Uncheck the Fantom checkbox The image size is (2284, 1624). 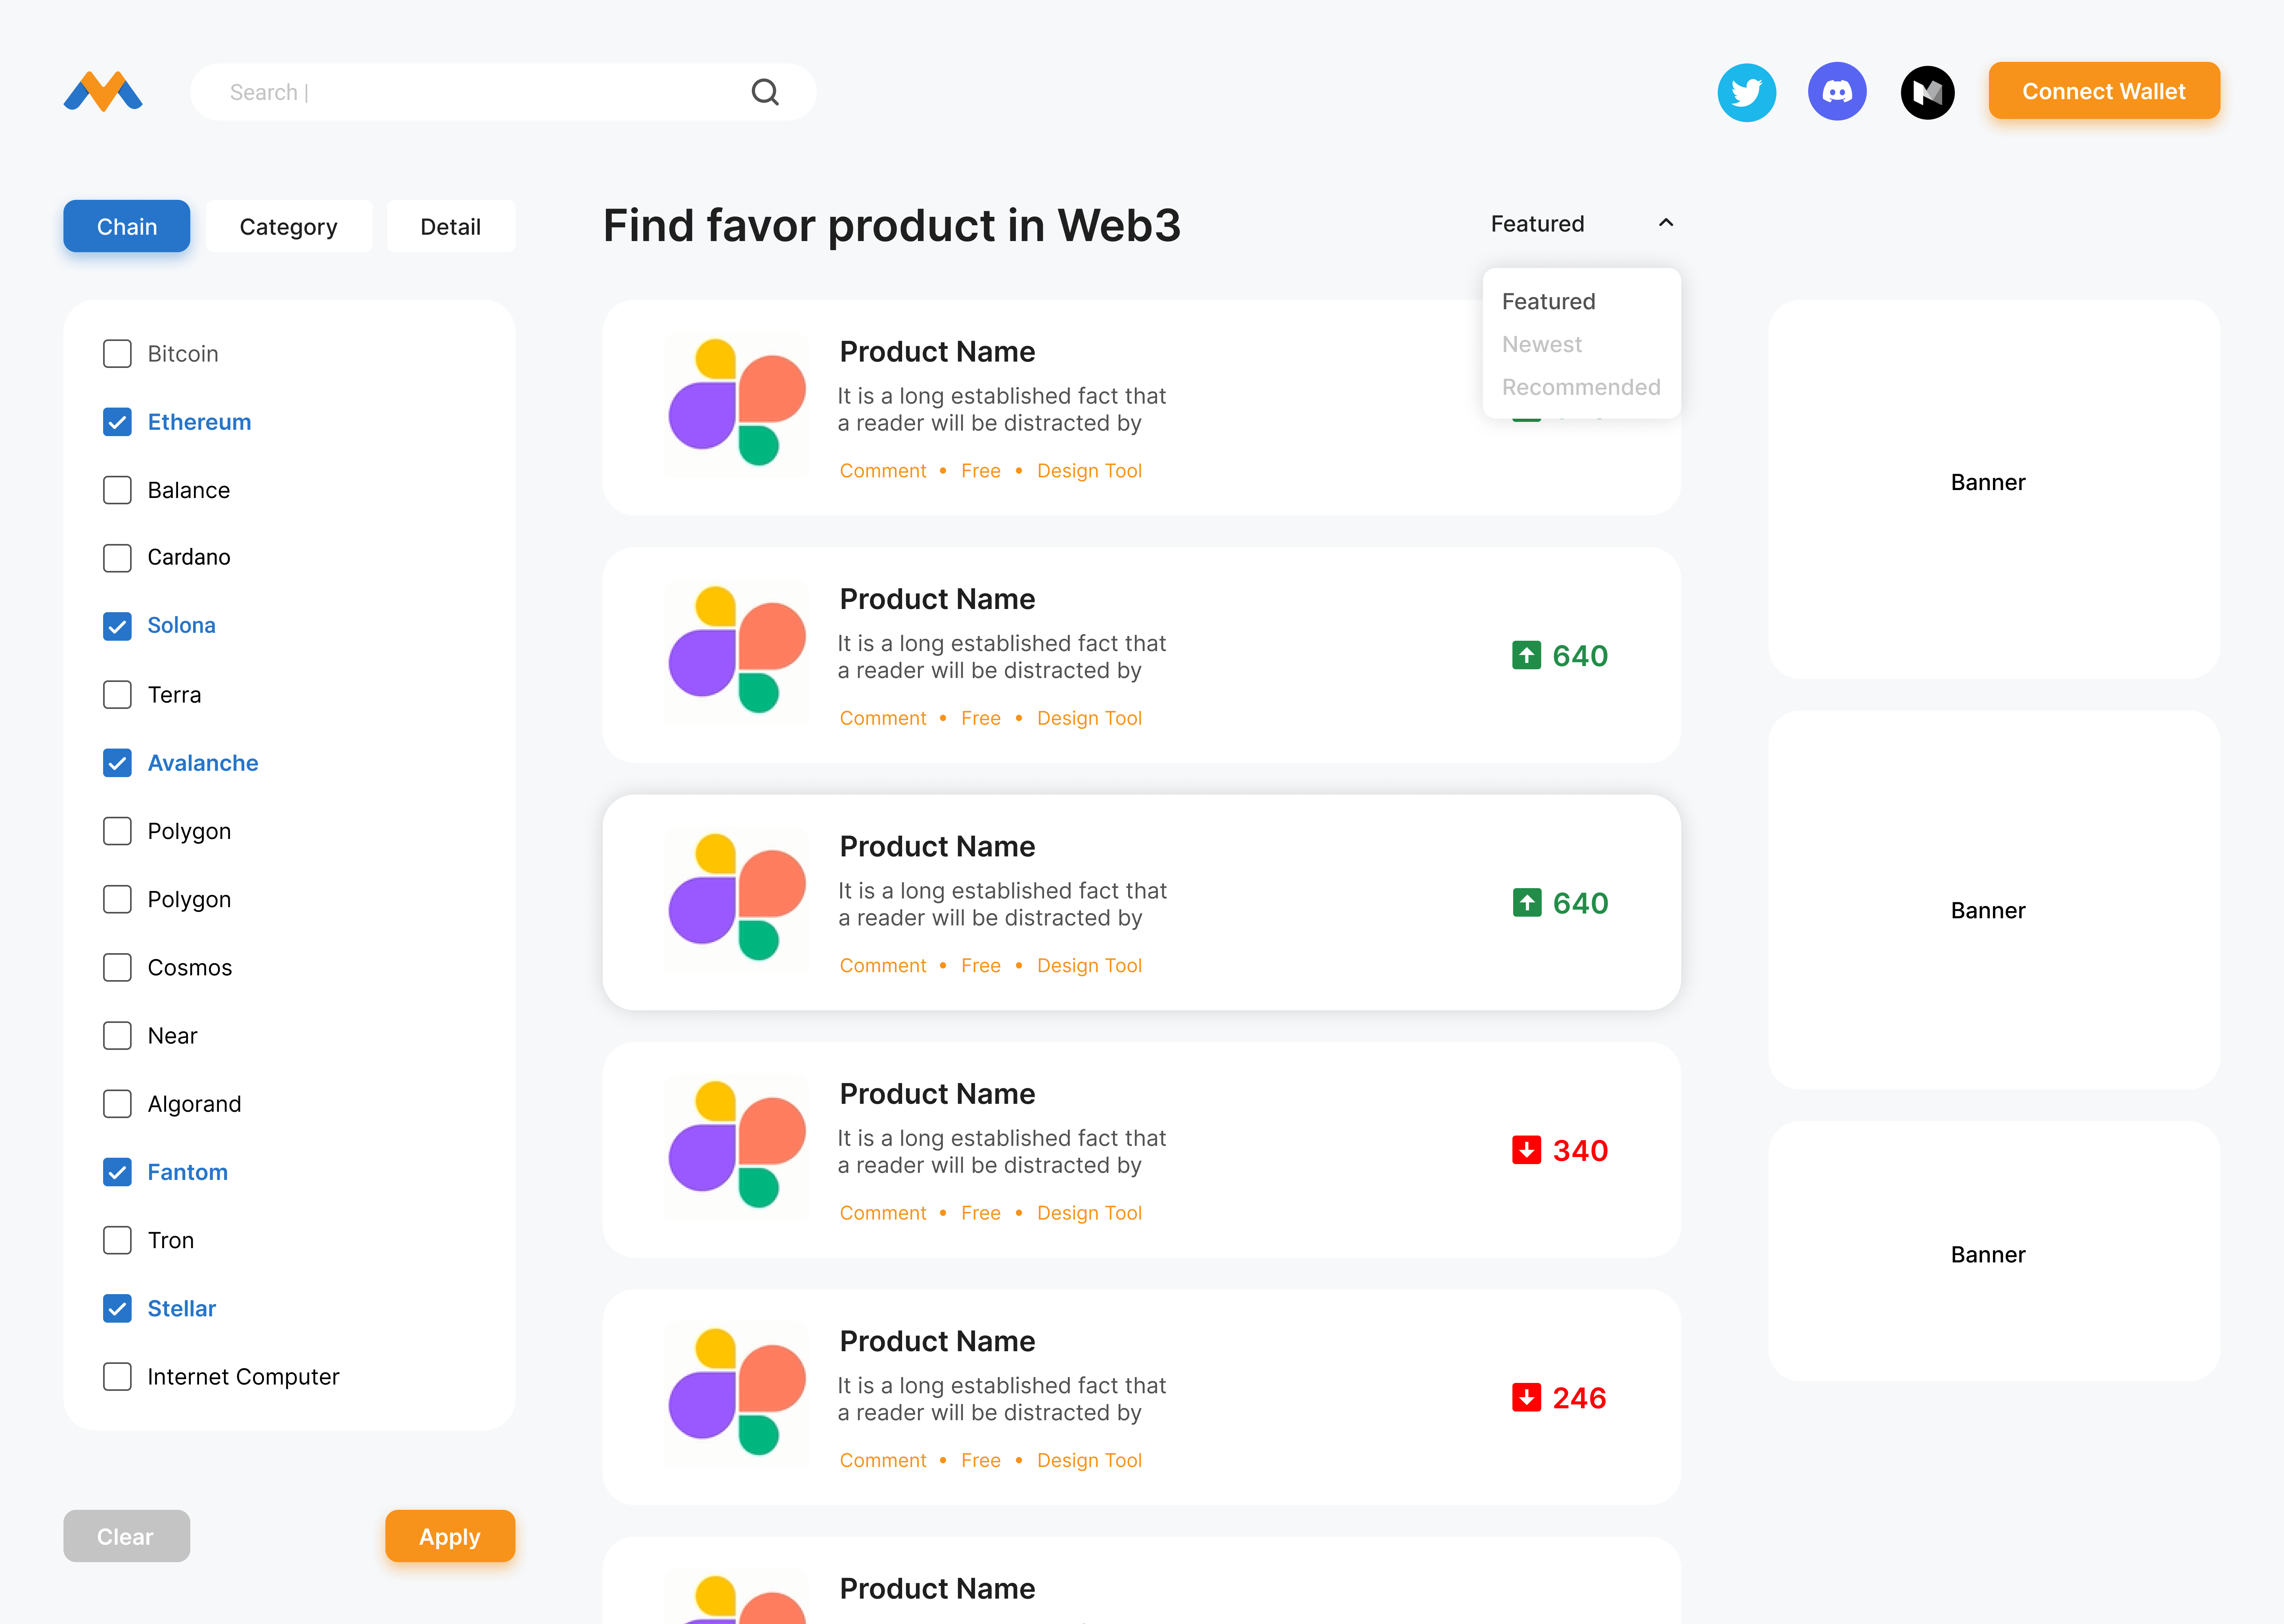pyautogui.click(x=117, y=1172)
